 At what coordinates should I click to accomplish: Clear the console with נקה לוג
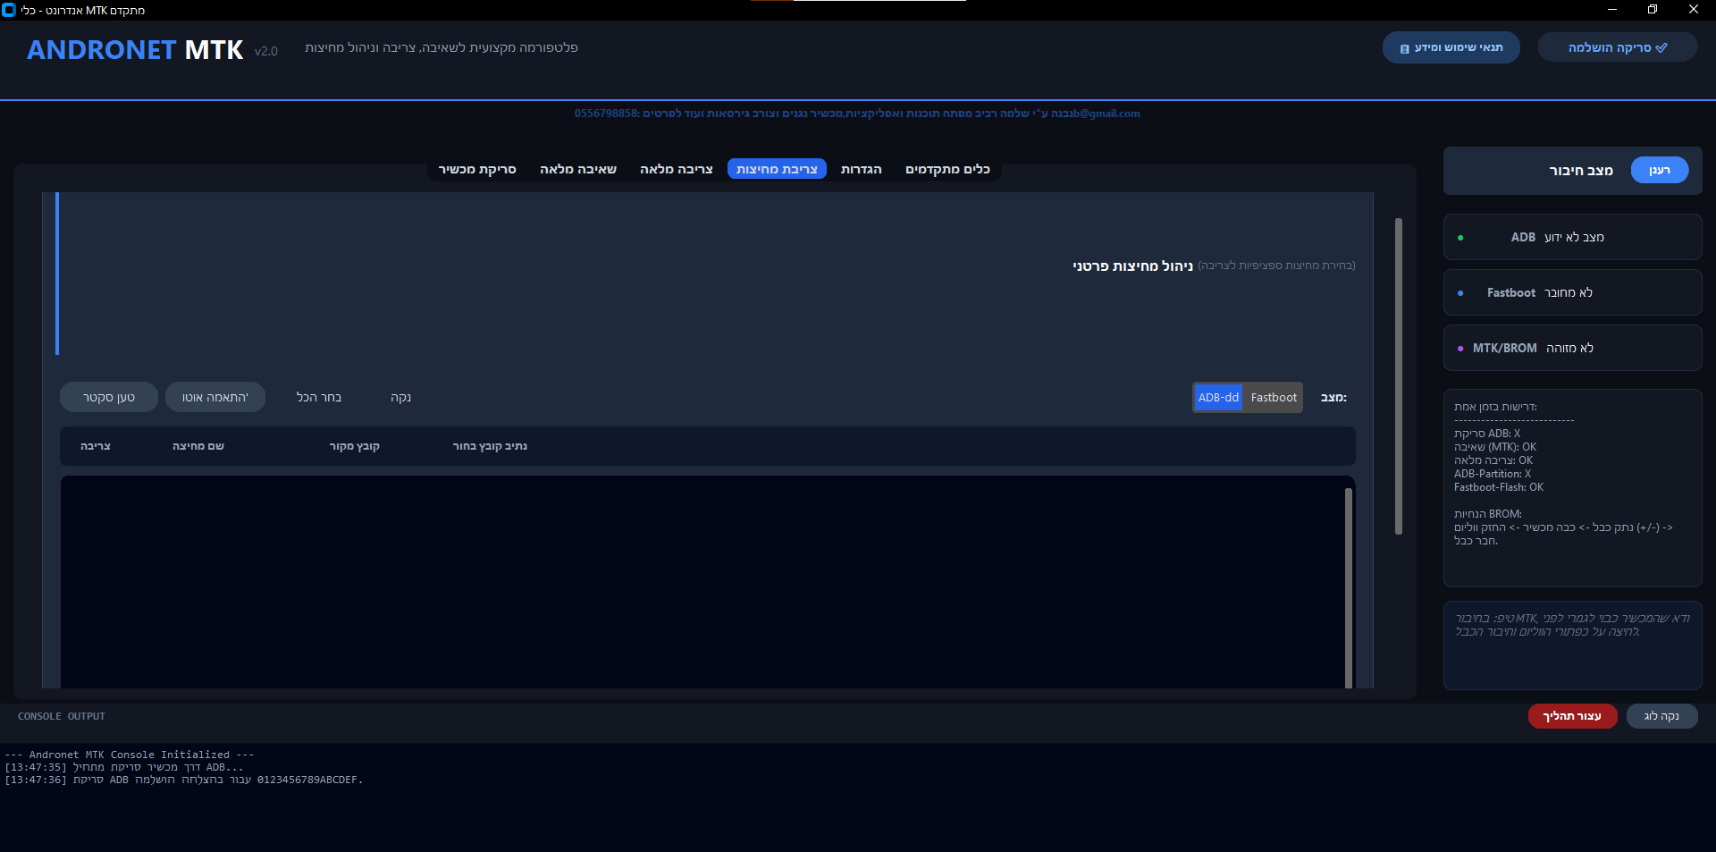coord(1661,716)
